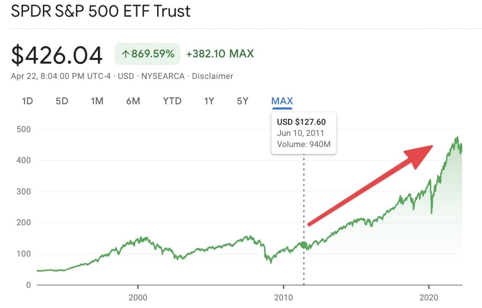Show the 1M chart range
This screenshot has width=482, height=308.
(97, 101)
